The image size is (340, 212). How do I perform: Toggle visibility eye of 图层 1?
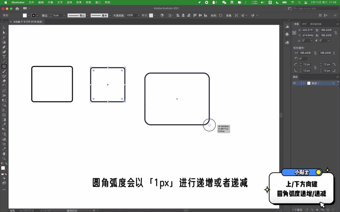pyautogui.click(x=294, y=83)
